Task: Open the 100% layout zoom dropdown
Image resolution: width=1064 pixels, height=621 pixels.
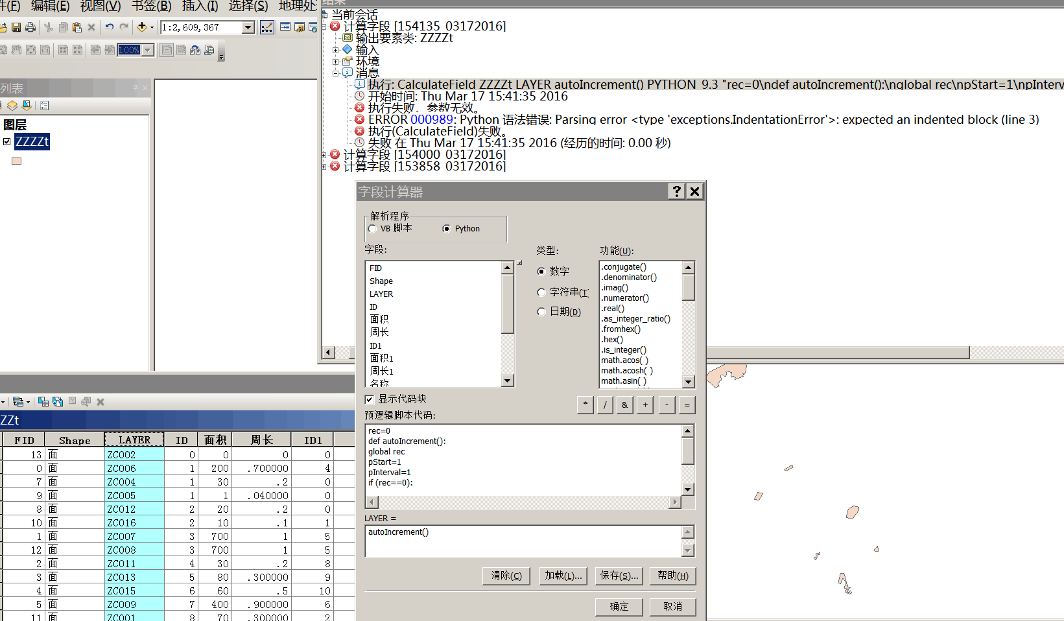Action: (148, 50)
